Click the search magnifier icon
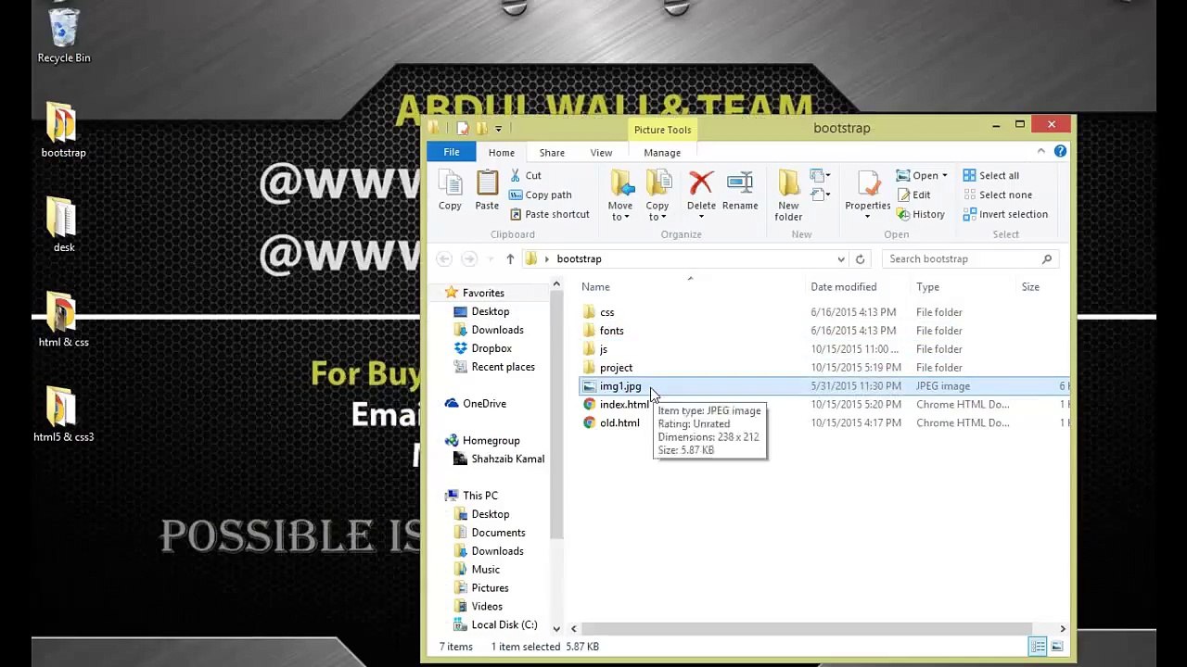The width and height of the screenshot is (1187, 667). tap(1047, 259)
